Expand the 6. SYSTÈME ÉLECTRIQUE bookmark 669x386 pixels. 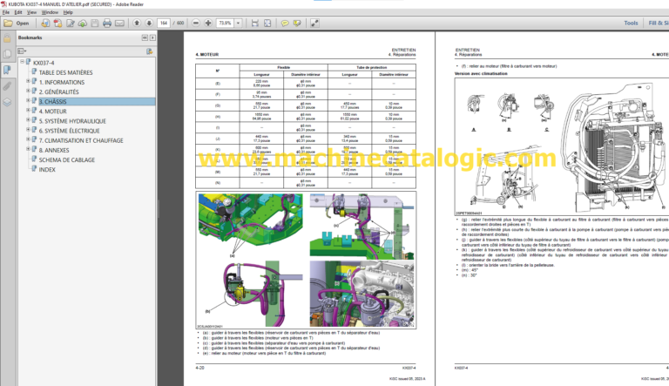pos(28,130)
